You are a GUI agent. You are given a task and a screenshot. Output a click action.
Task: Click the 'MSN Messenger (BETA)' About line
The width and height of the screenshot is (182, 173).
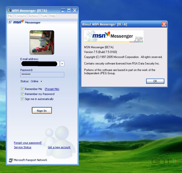coord(99,47)
